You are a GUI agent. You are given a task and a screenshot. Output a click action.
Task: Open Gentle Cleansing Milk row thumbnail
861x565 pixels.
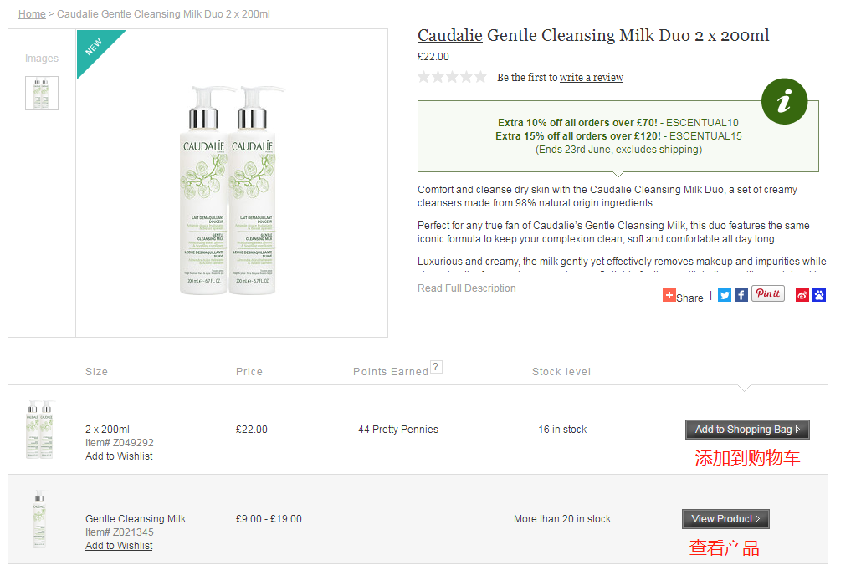(39, 519)
